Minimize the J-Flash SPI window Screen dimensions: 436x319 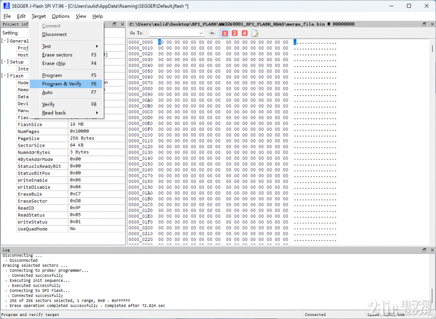coord(392,6)
